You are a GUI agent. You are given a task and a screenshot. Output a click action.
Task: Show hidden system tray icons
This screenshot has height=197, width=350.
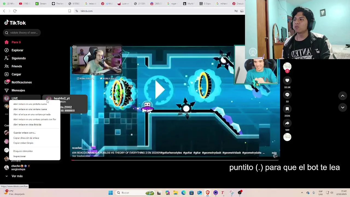pyautogui.click(x=302, y=193)
